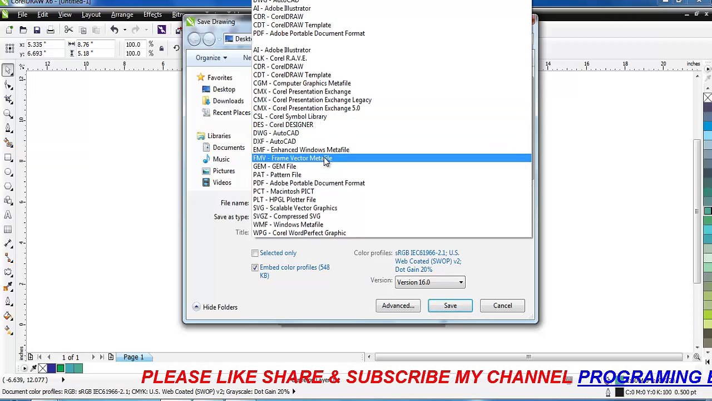Select the Ellipse tool in the toolbox
The image size is (712, 401).
(x=8, y=172)
